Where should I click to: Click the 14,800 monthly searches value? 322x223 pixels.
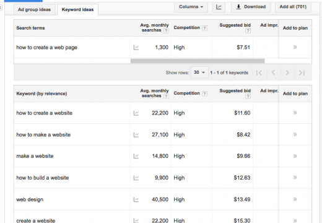160,156
